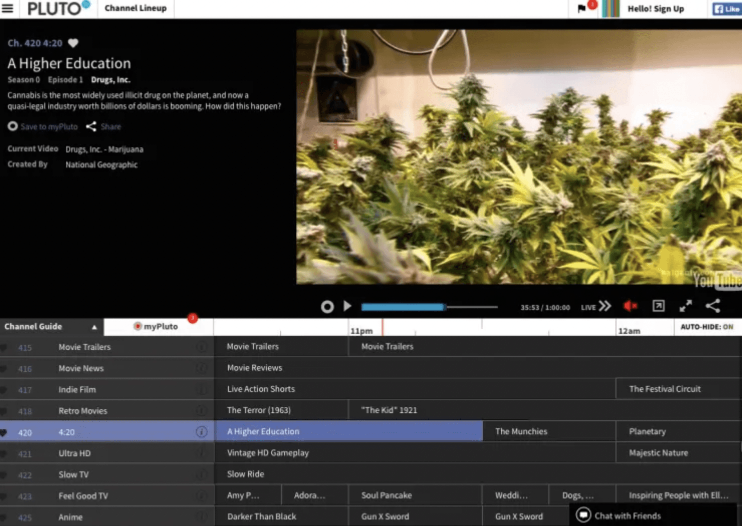Show info for channel 420 4:20
The image size is (742, 526).
pyautogui.click(x=202, y=432)
